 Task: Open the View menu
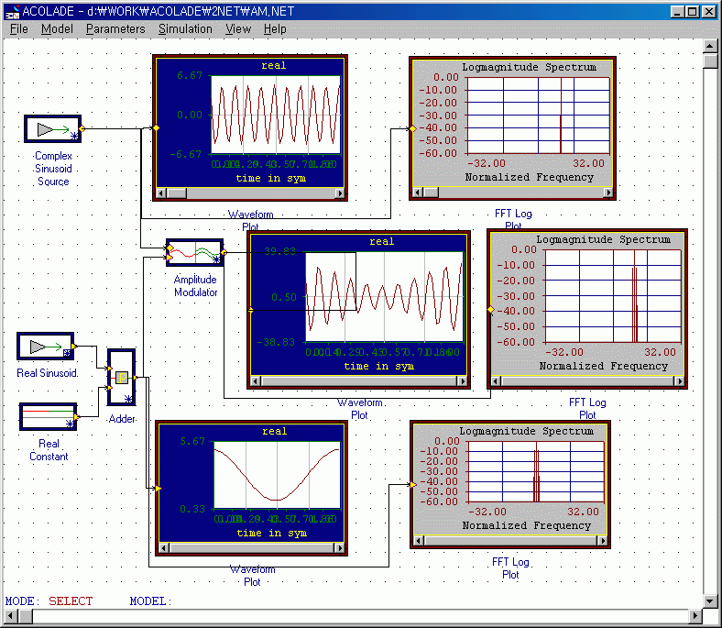238,29
